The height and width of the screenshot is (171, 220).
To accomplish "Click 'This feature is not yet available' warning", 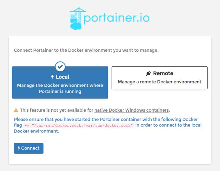I will point(57,110).
